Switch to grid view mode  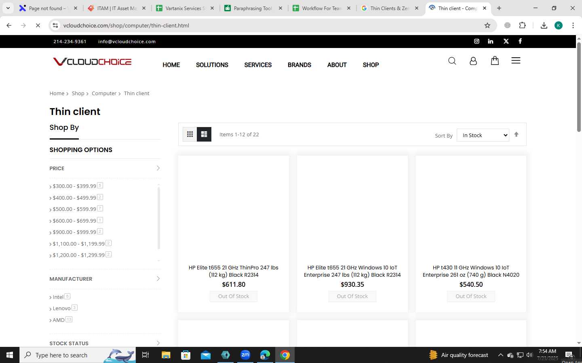pyautogui.click(x=190, y=134)
